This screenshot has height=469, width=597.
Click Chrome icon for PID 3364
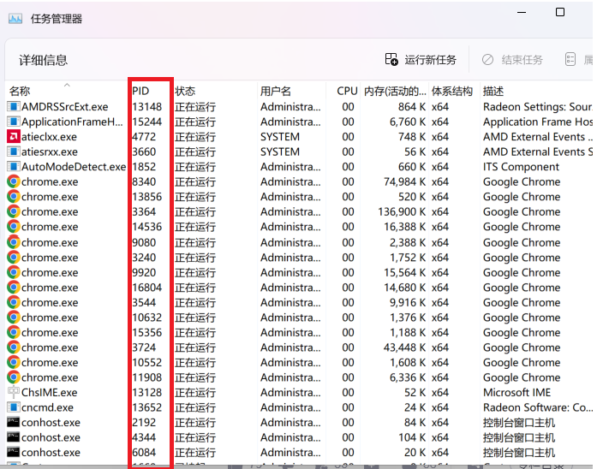pyautogui.click(x=14, y=211)
